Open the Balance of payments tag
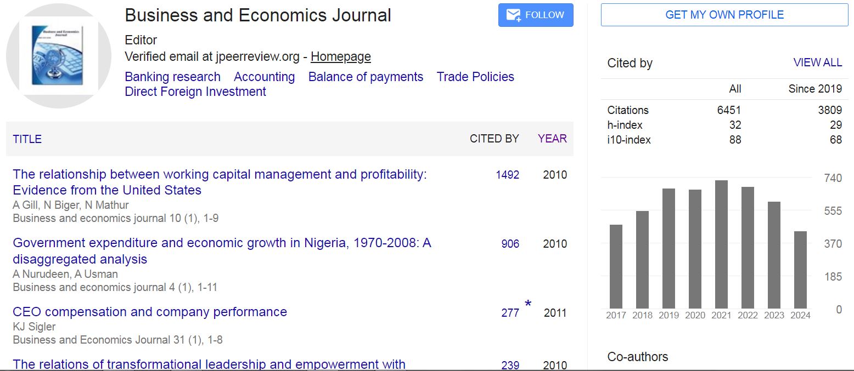 (x=366, y=77)
